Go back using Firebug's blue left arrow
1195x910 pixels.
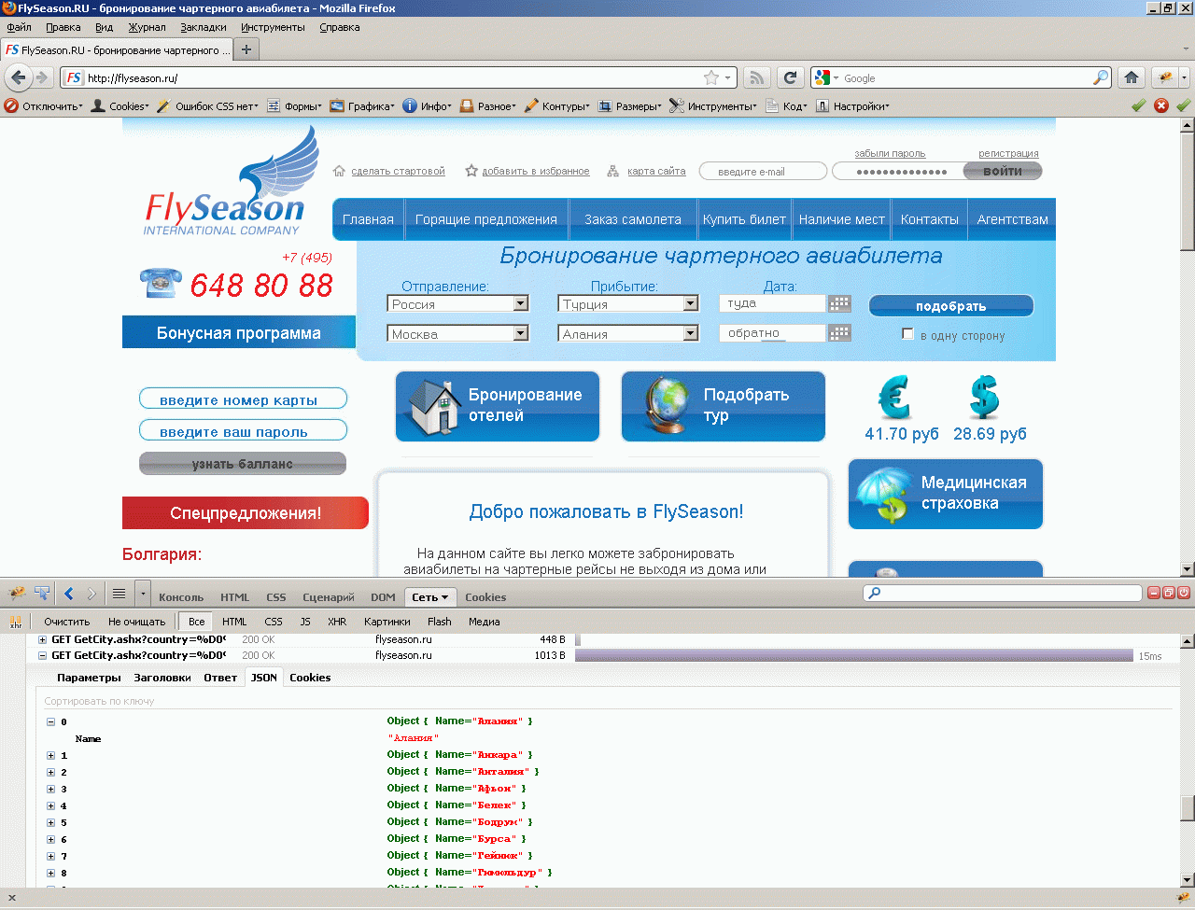(x=69, y=594)
